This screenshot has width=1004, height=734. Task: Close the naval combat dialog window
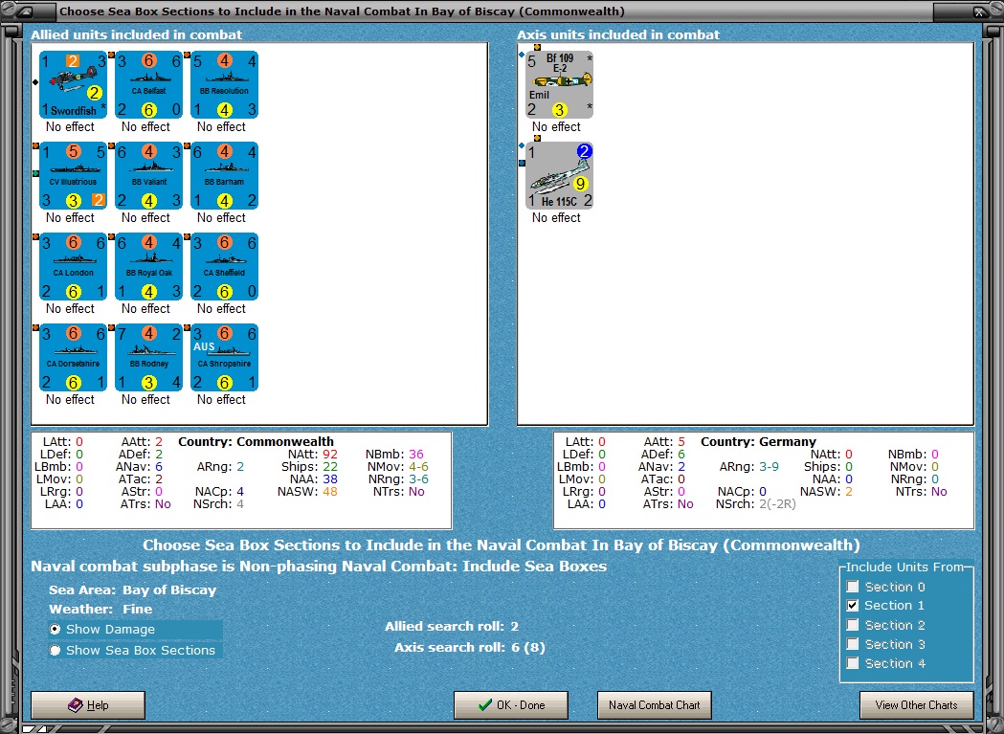980,11
